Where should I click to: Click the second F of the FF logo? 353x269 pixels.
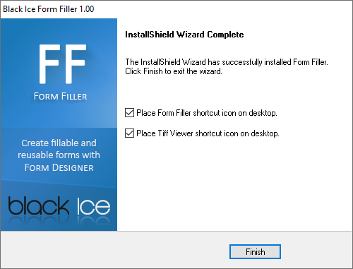(76, 64)
